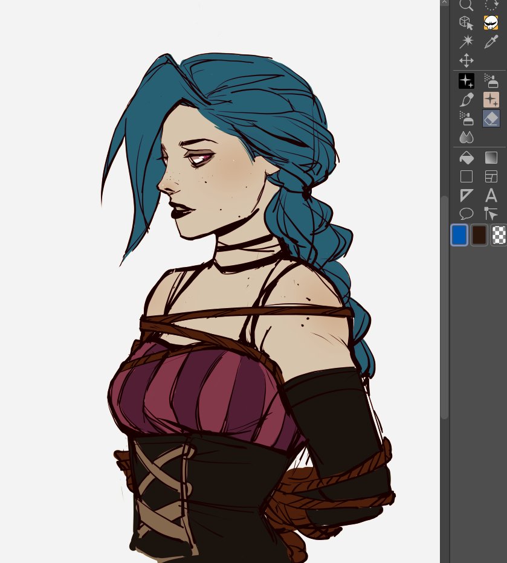Select the transparent checkered color swatch
This screenshot has width=507, height=563.
[x=499, y=235]
